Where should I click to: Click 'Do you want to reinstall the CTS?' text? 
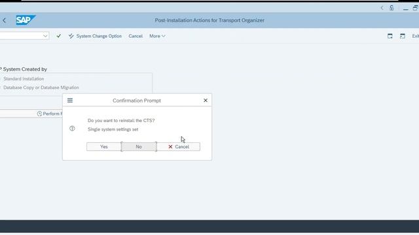tap(121, 120)
